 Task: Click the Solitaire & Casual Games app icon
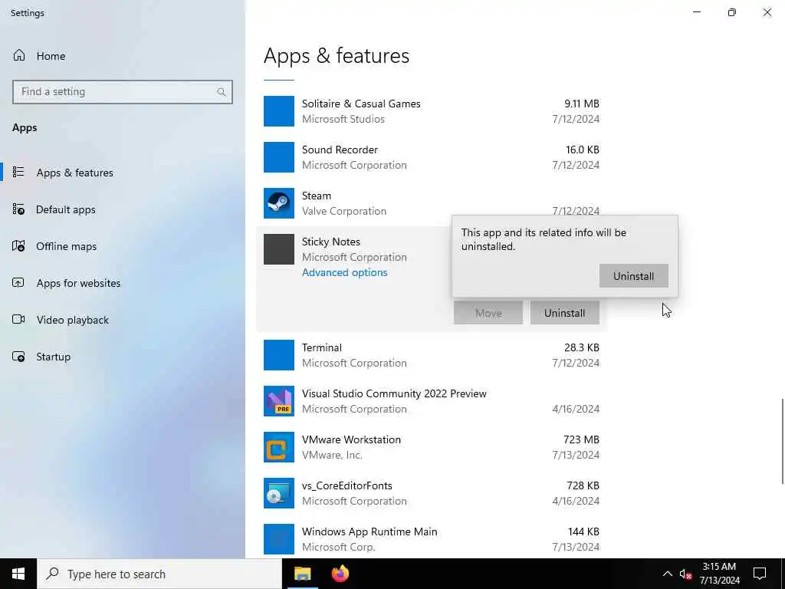[x=279, y=111]
